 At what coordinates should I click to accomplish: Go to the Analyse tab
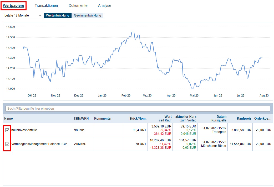(x=104, y=6)
